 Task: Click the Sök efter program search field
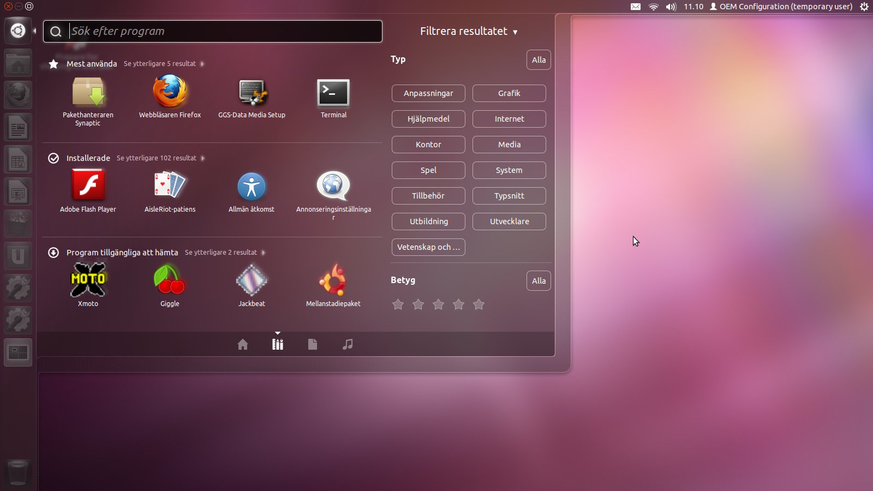(213, 31)
